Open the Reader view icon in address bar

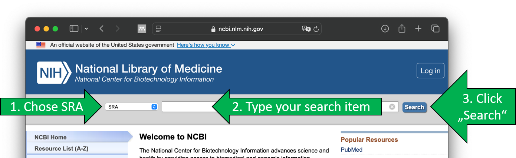tap(158, 28)
